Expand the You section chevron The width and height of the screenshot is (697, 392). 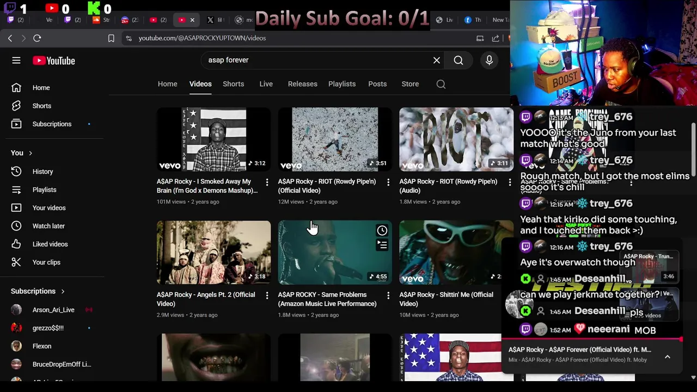click(x=30, y=153)
